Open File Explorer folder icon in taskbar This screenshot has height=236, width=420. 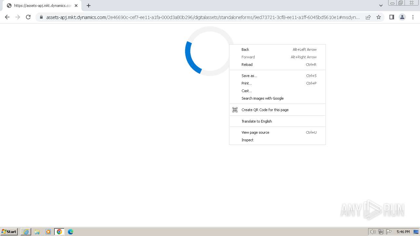click(x=37, y=232)
